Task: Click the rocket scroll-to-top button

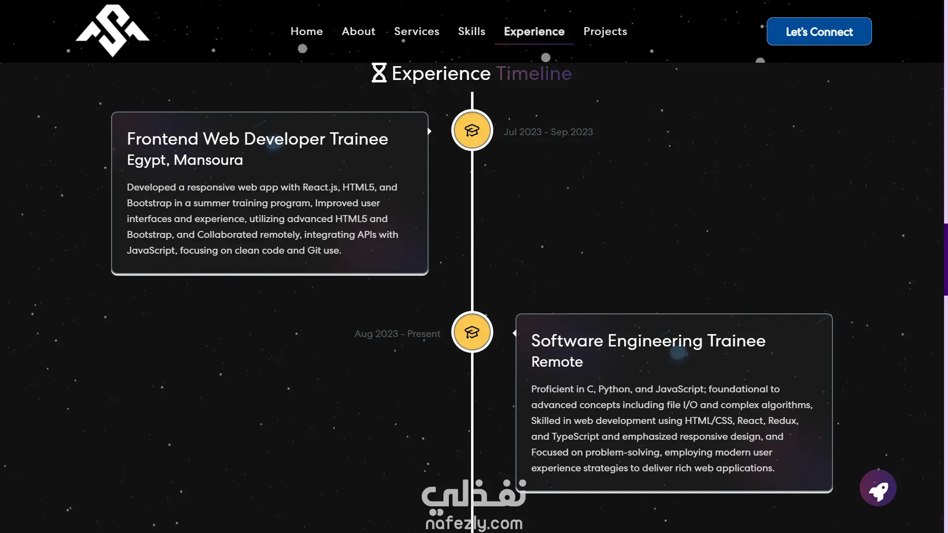Action: pos(878,488)
